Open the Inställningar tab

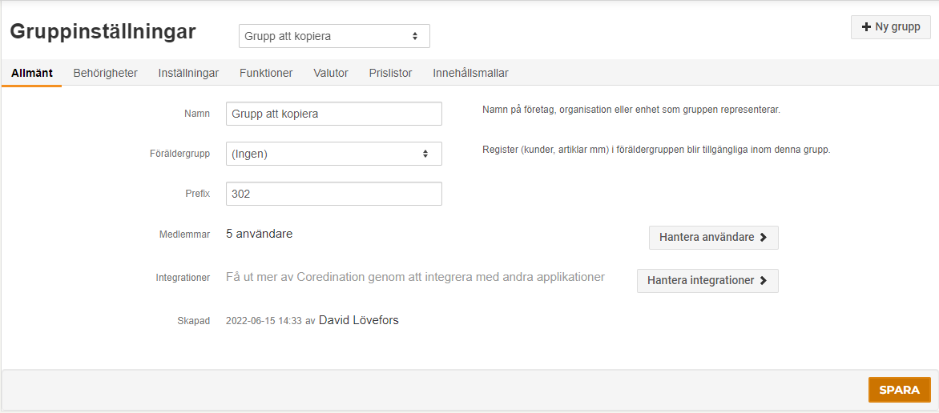[188, 74]
